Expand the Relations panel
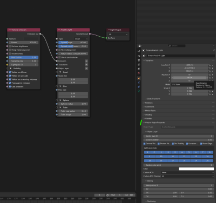The width and height of the screenshot is (216, 203). pos(149,103)
